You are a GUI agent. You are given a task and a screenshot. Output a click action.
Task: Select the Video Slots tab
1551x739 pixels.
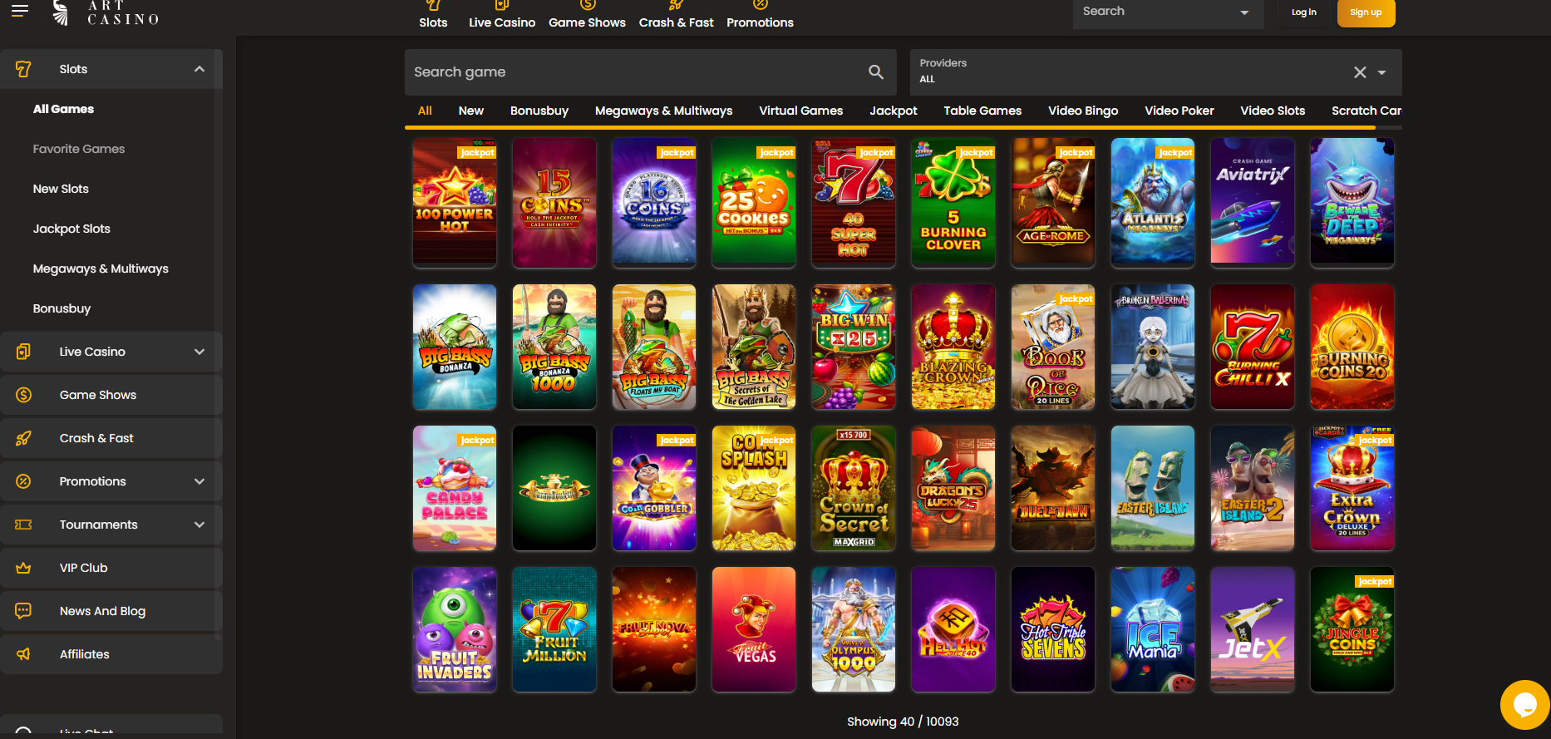point(1273,111)
